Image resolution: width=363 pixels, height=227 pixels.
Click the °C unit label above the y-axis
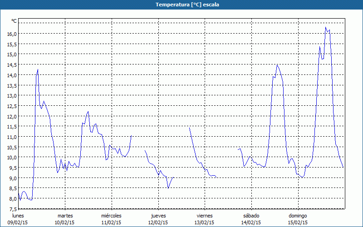pyautogui.click(x=14, y=21)
